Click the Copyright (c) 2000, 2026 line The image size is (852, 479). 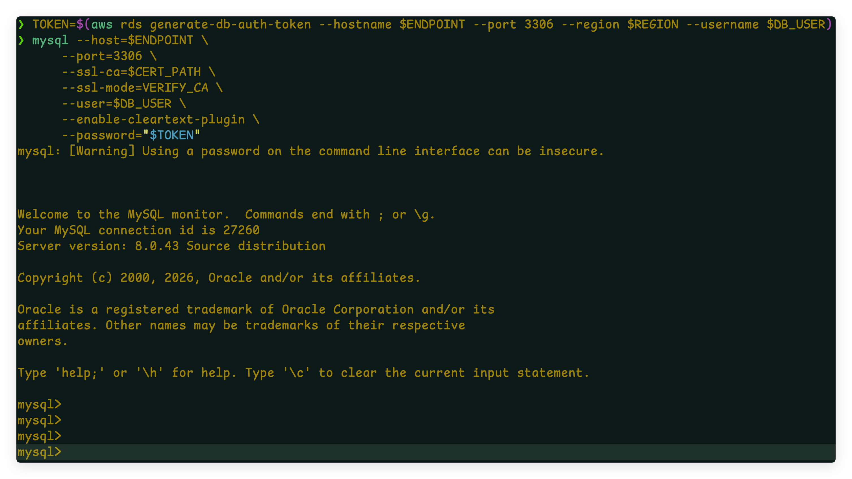click(218, 278)
